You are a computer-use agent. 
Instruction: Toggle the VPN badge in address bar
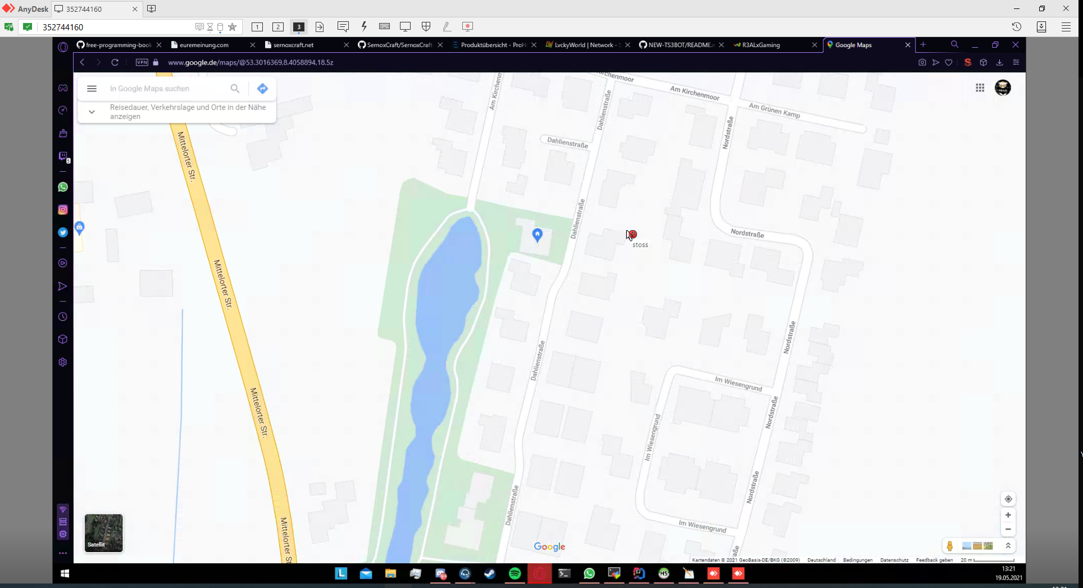coord(142,62)
